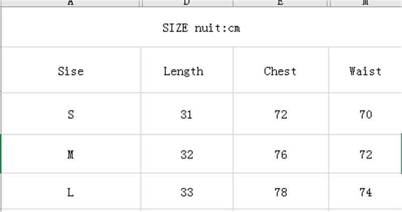Click the size "L" cell
This screenshot has height=212, width=402.
[70, 192]
